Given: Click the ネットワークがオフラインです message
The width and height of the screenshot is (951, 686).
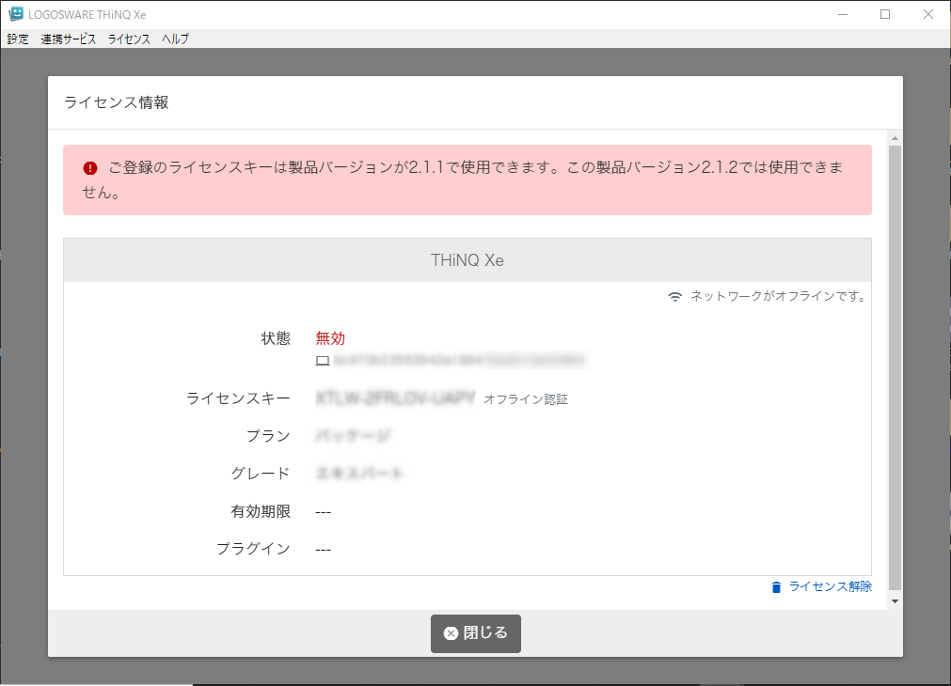Looking at the screenshot, I should pos(777,297).
